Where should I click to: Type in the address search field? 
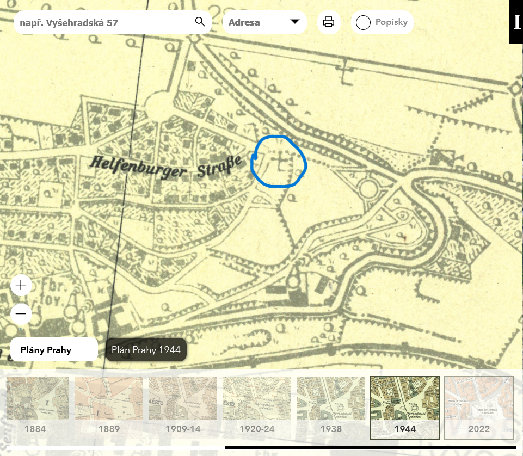(x=103, y=23)
